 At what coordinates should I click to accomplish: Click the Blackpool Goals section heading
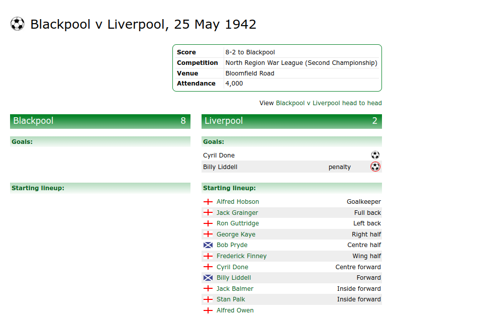[22, 142]
